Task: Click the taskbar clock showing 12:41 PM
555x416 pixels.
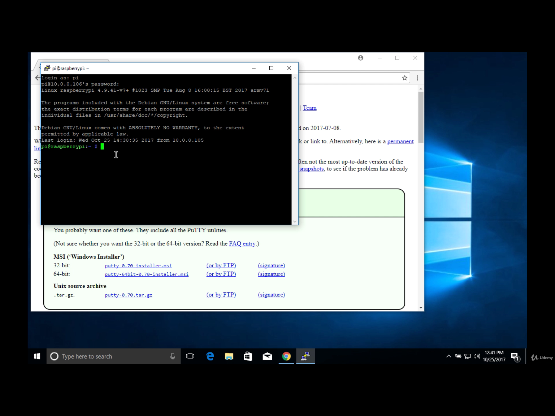Action: [494, 356]
